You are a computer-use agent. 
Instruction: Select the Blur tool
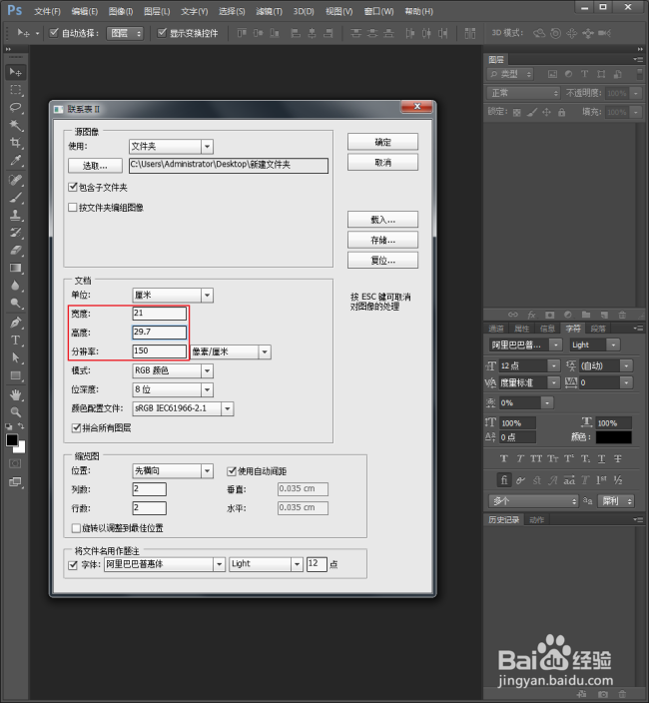16,286
